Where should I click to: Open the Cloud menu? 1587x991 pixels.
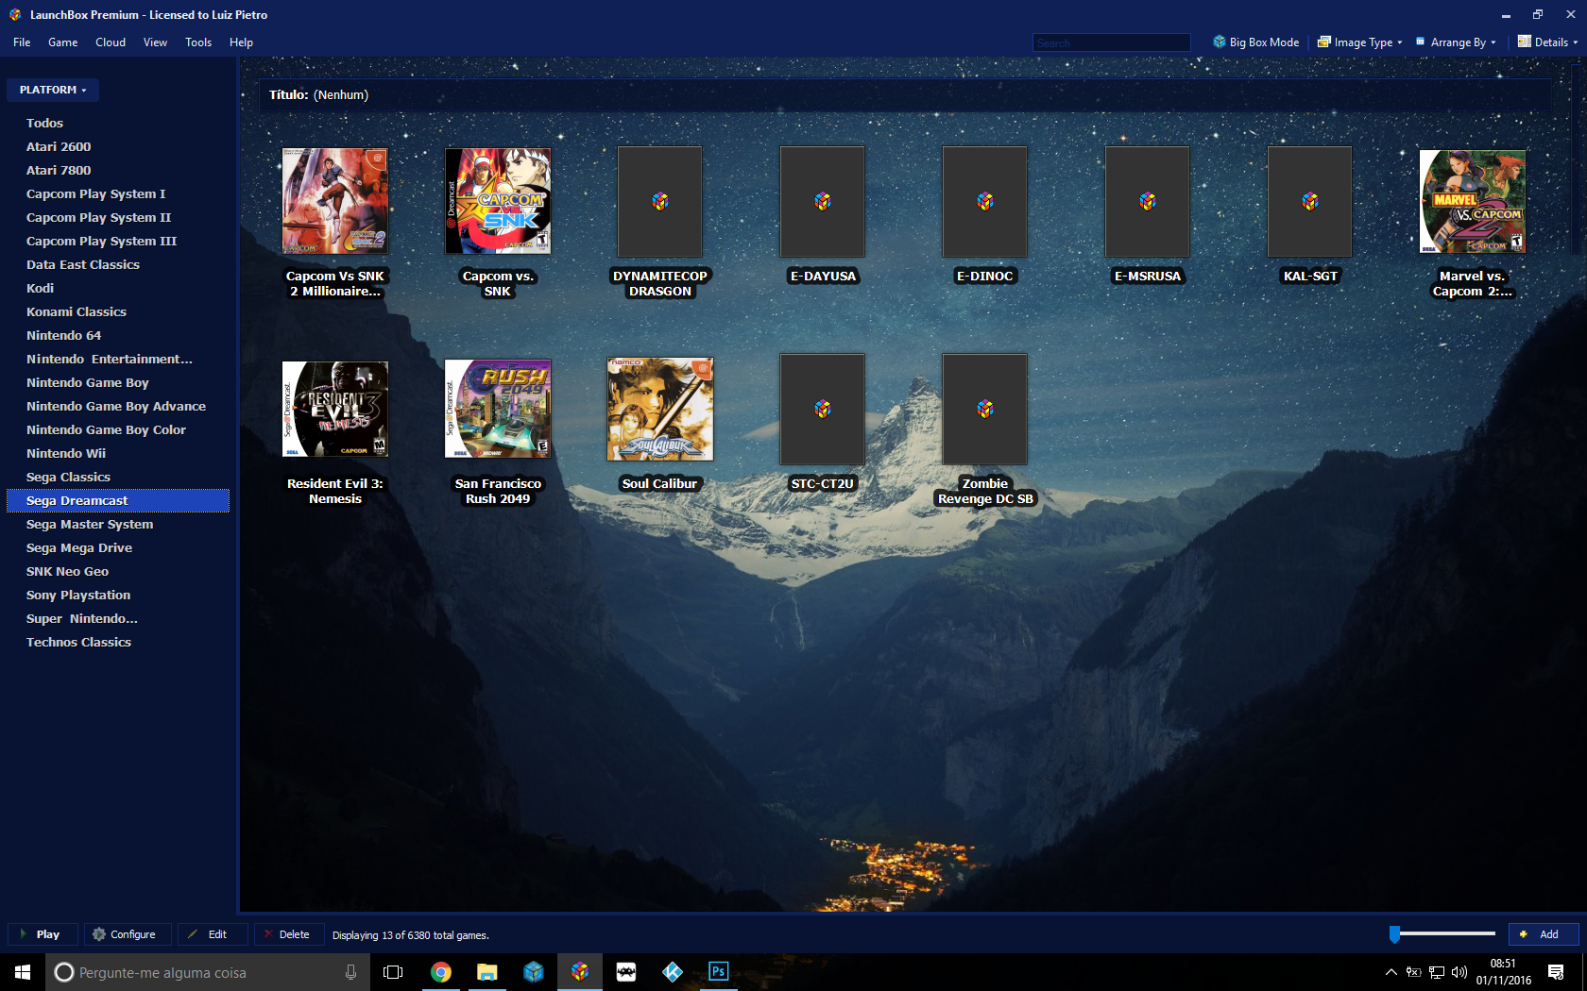click(x=111, y=42)
